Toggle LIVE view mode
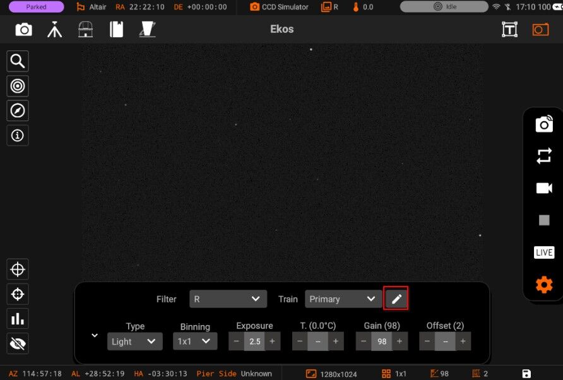This screenshot has height=380, width=563. coord(544,252)
